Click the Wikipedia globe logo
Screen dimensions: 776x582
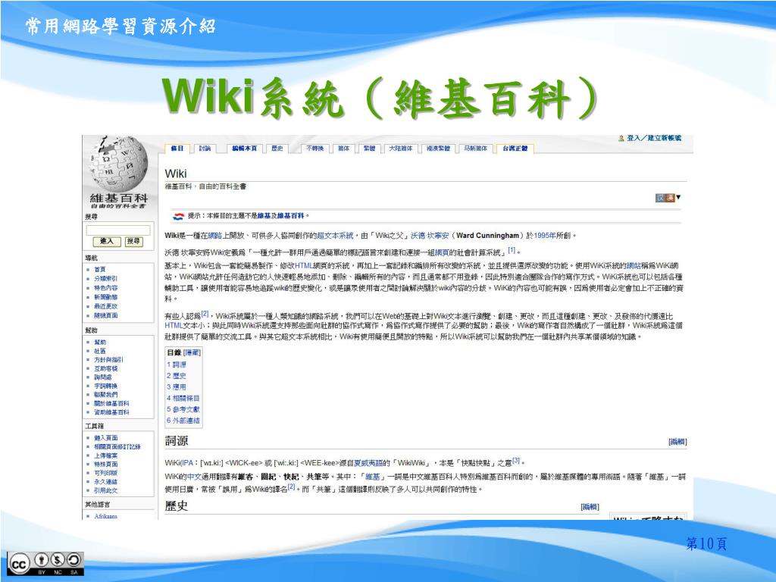[119, 164]
